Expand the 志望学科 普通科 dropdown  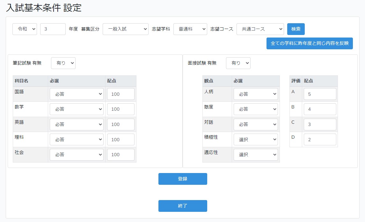(x=190, y=29)
